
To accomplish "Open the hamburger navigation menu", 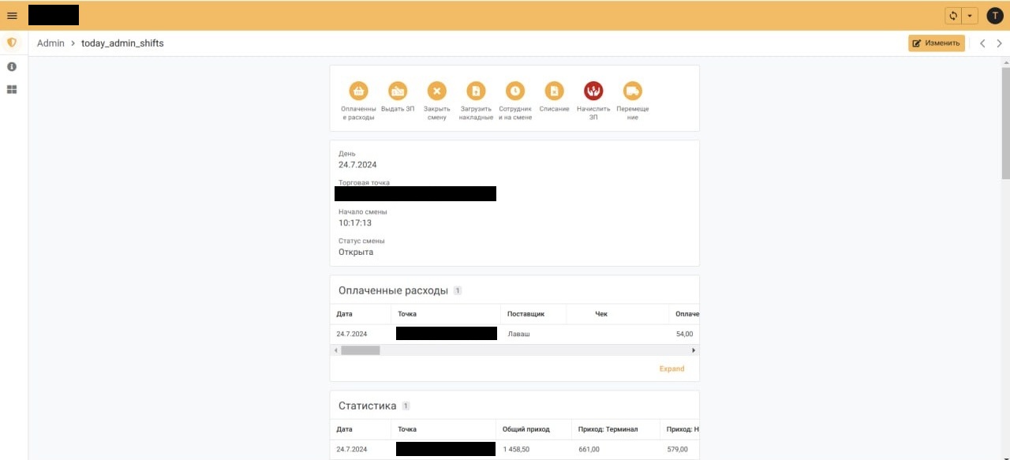I will click(12, 16).
